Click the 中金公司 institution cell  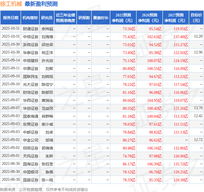(x=30, y=140)
